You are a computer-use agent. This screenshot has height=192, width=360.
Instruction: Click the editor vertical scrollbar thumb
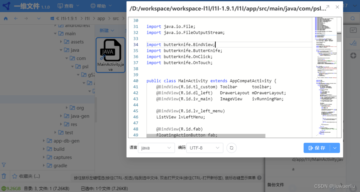(339, 37)
